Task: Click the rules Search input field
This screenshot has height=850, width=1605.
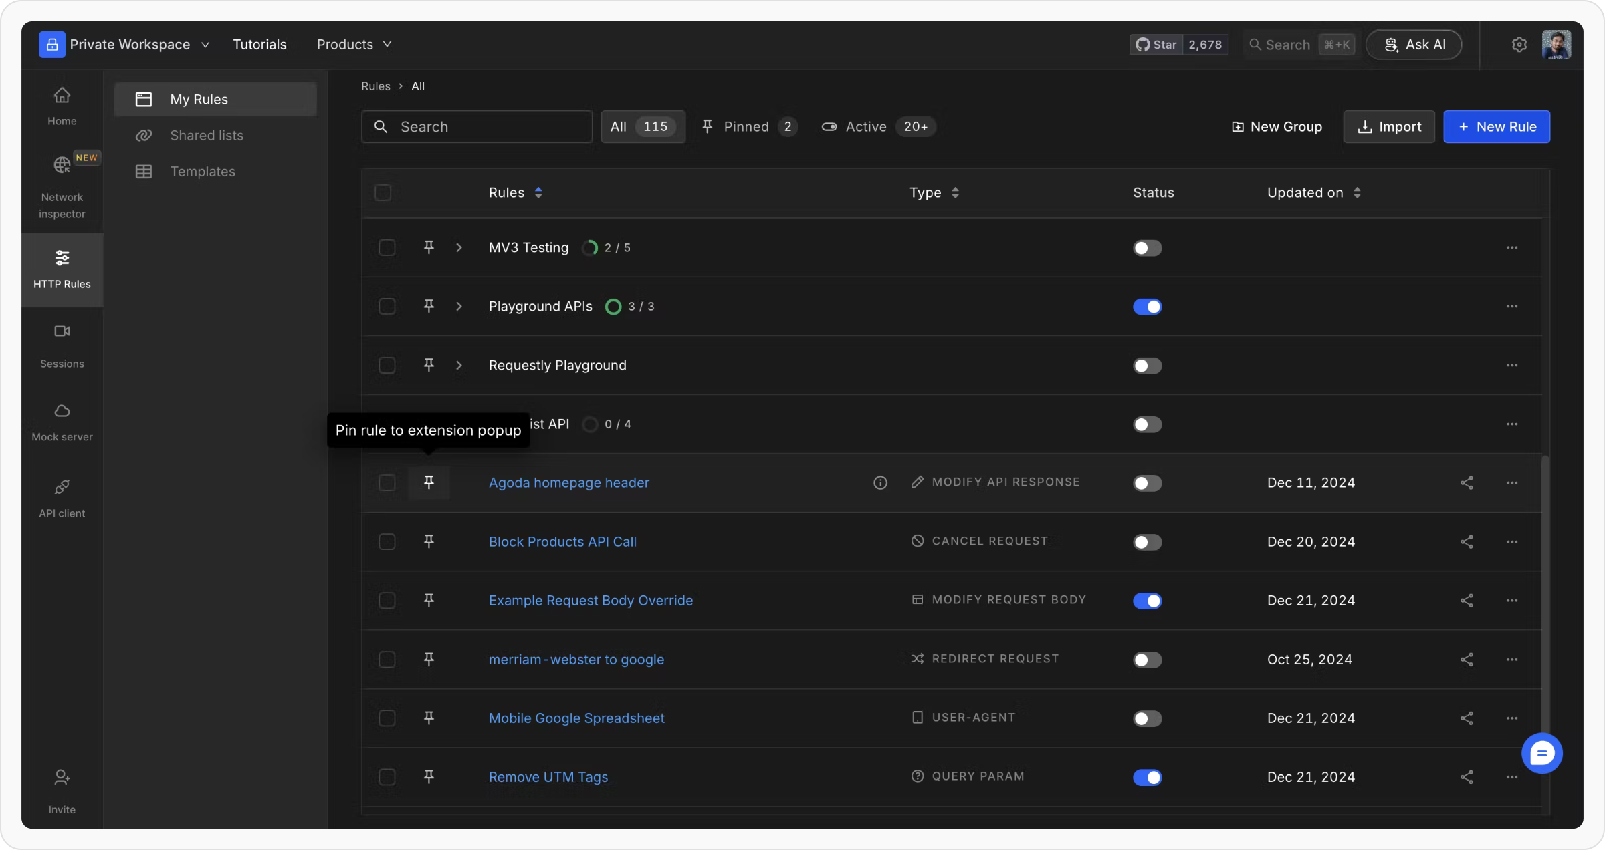Action: pos(476,127)
